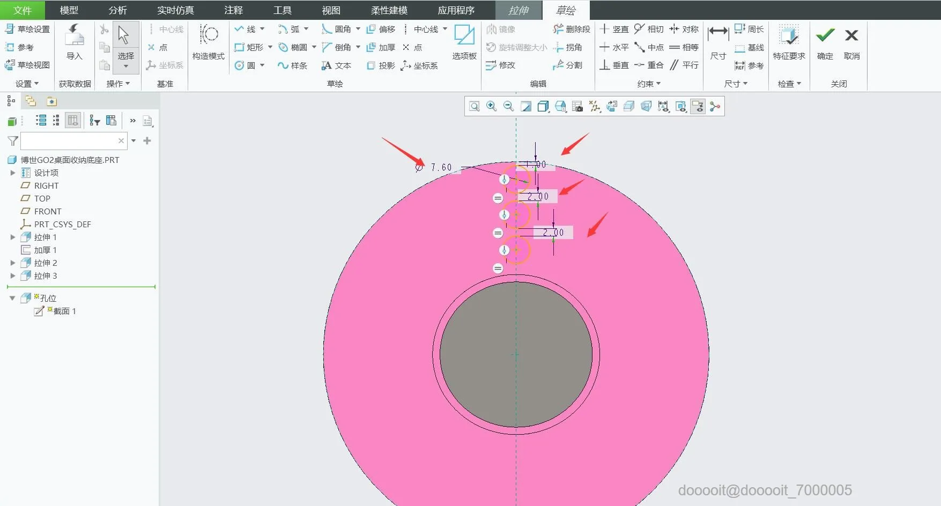Open the display style cube icon

(x=543, y=107)
